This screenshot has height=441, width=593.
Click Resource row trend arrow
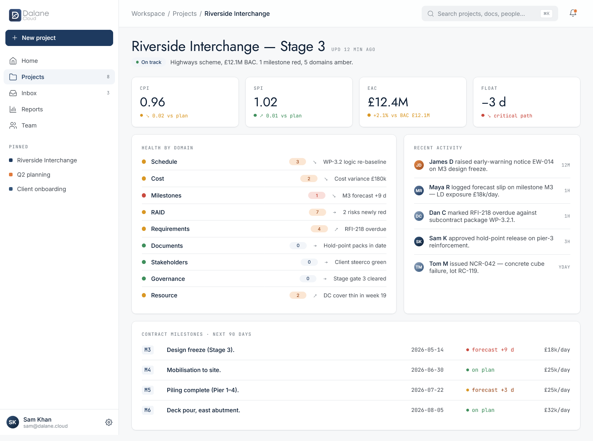point(315,296)
